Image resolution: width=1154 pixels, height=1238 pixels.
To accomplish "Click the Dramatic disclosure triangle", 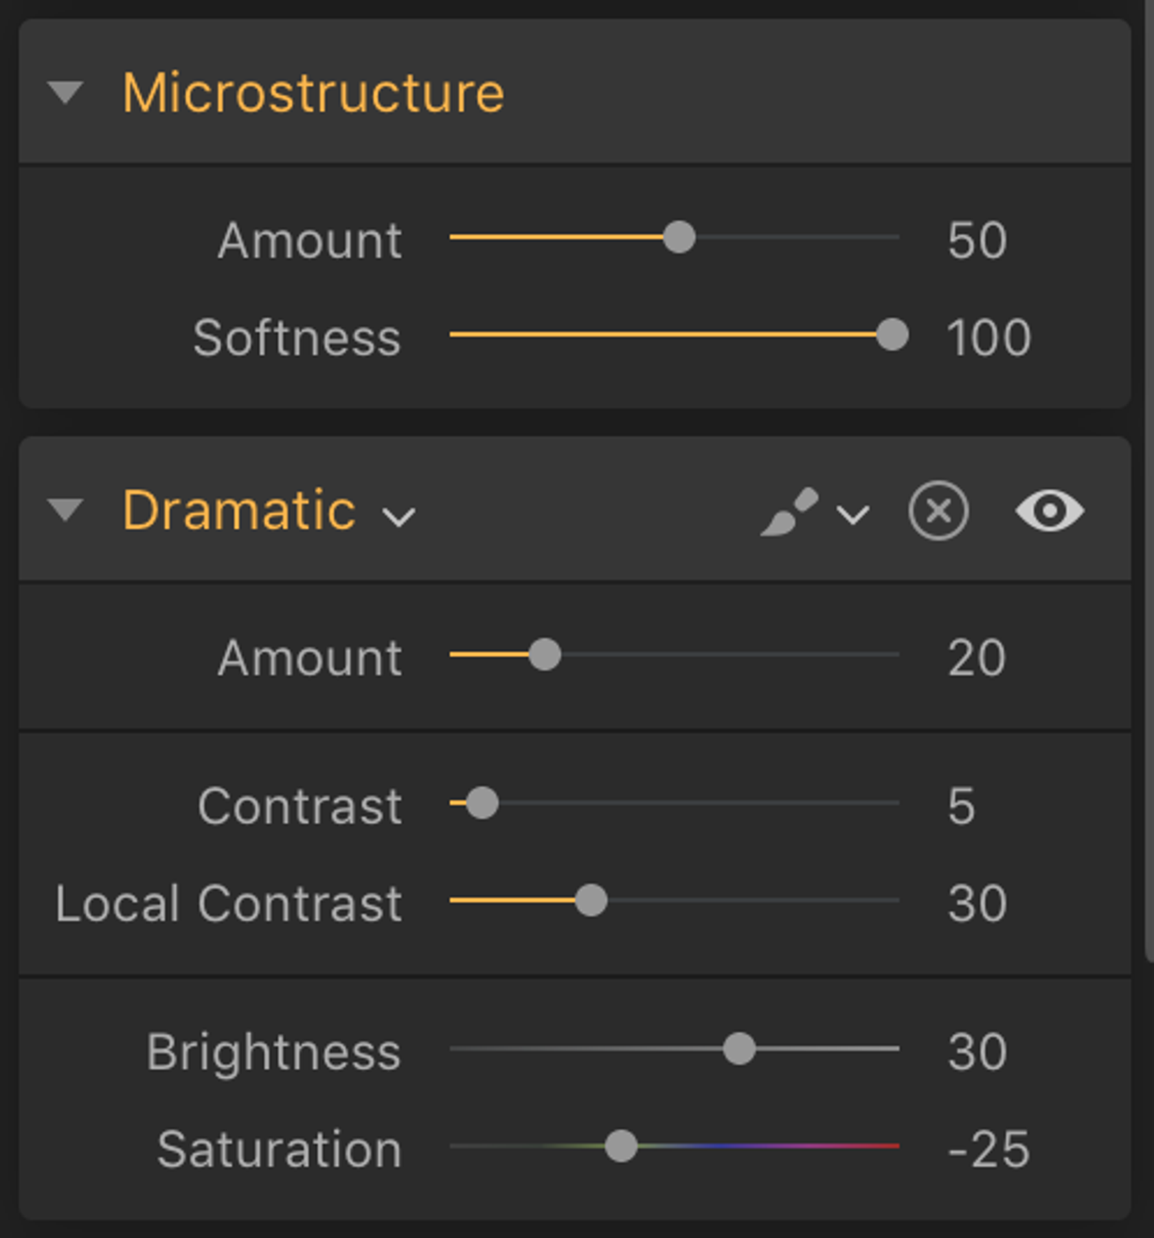I will pos(66,510).
